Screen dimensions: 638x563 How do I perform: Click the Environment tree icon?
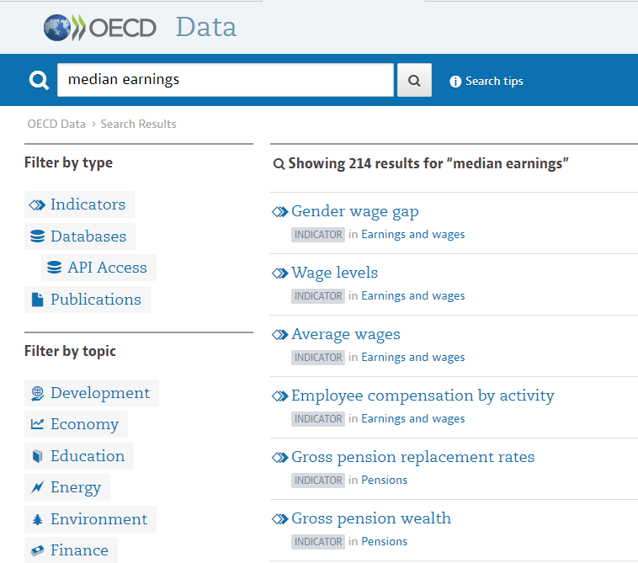click(37, 519)
